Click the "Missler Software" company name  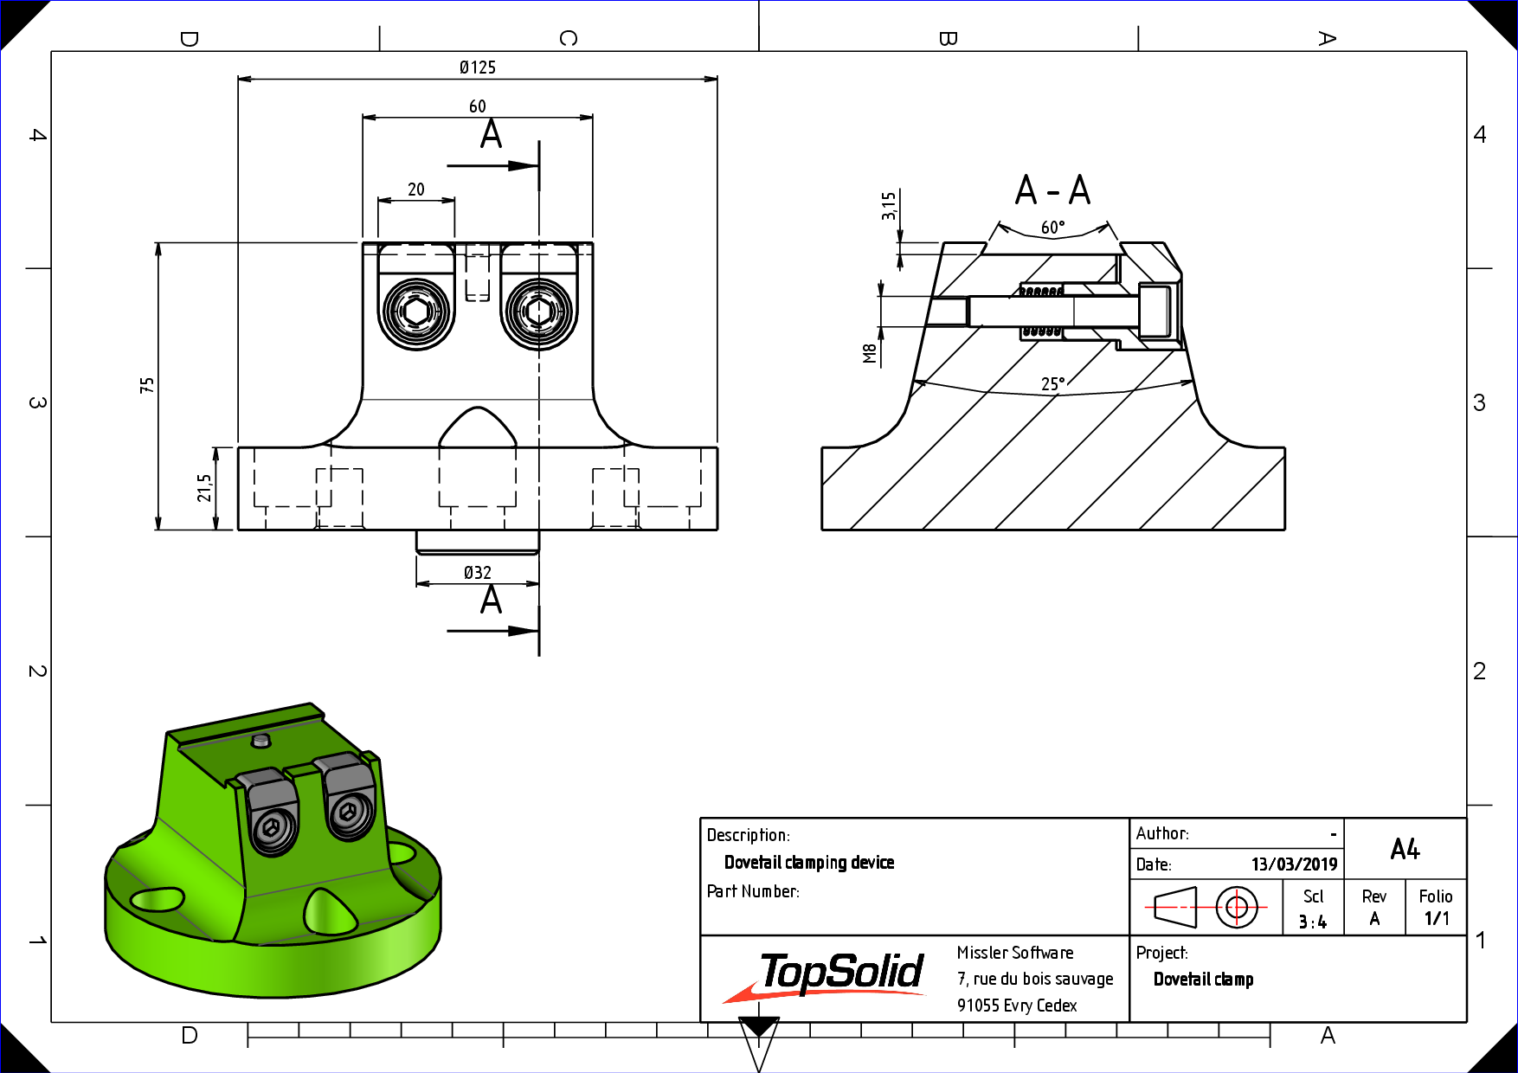coord(1015,953)
